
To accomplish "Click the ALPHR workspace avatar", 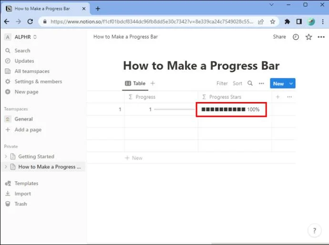I will tap(8, 37).
